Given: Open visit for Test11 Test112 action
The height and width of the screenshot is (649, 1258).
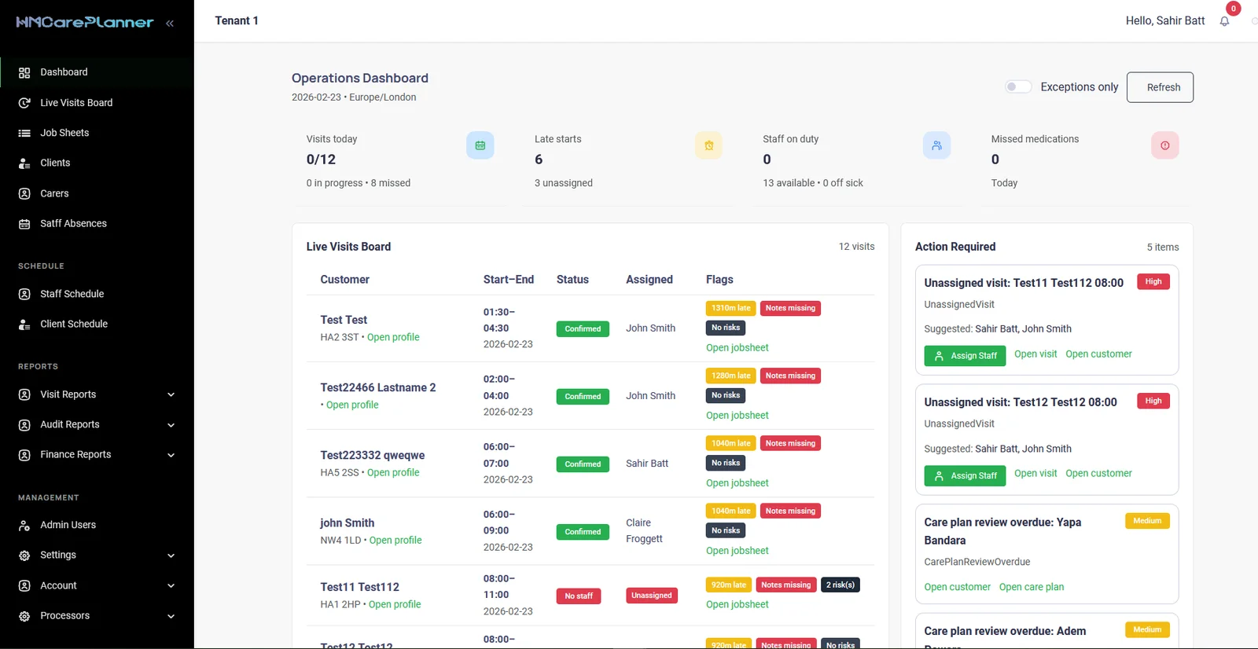Looking at the screenshot, I should coord(1035,354).
